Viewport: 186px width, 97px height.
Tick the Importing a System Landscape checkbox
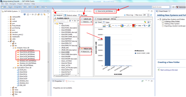(163, 26)
